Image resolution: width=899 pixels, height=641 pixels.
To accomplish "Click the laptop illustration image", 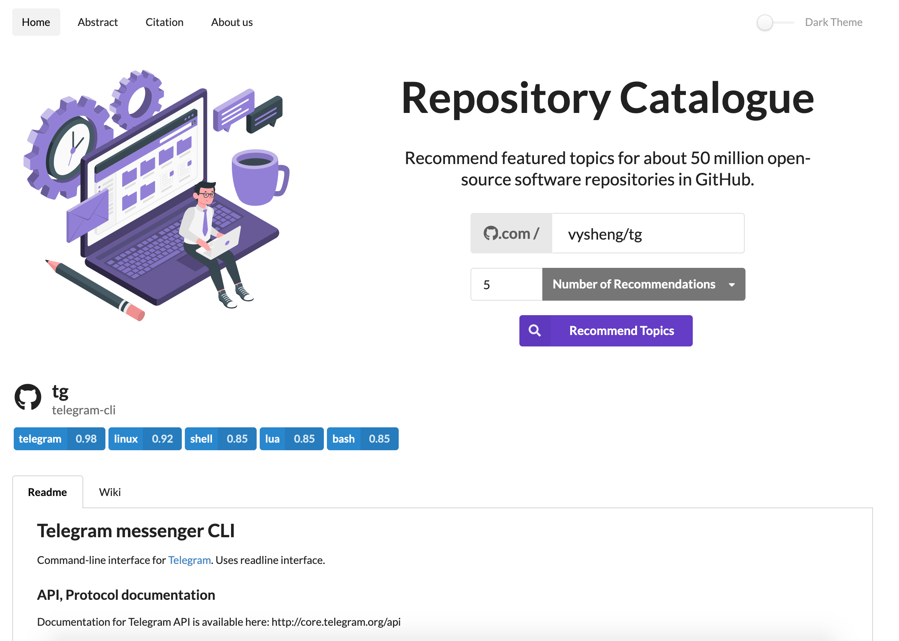I will click(x=157, y=195).
